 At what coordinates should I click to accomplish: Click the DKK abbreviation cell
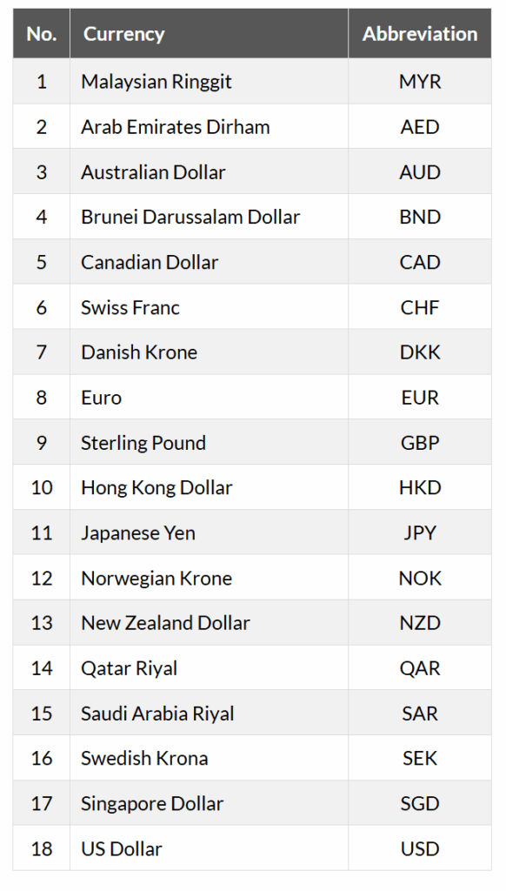click(x=420, y=352)
